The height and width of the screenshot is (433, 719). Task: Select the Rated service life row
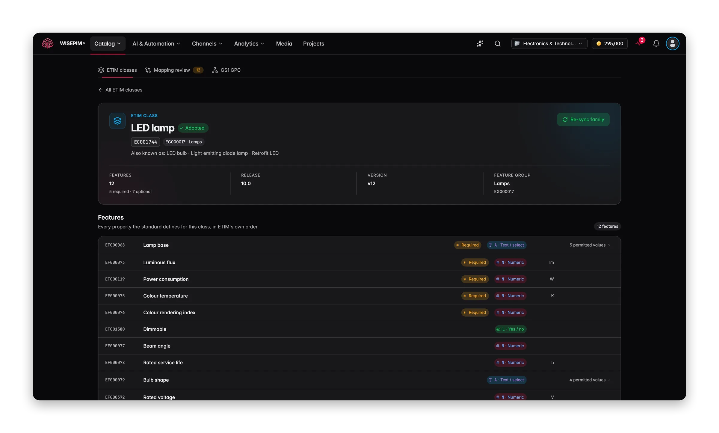(359, 363)
